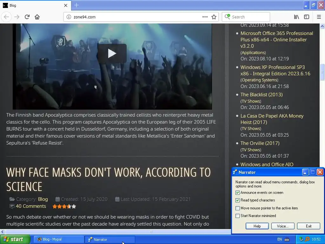Go forward one page in browser

pos(17,17)
